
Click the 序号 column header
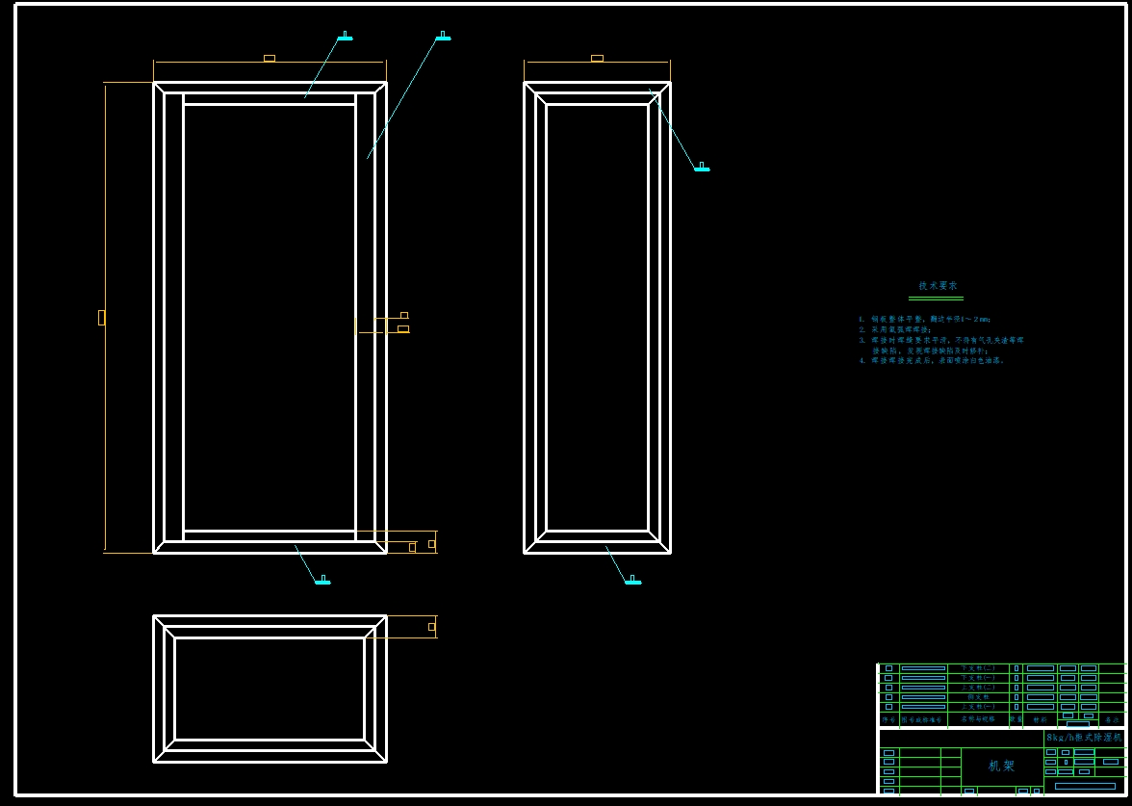pyautogui.click(x=888, y=720)
